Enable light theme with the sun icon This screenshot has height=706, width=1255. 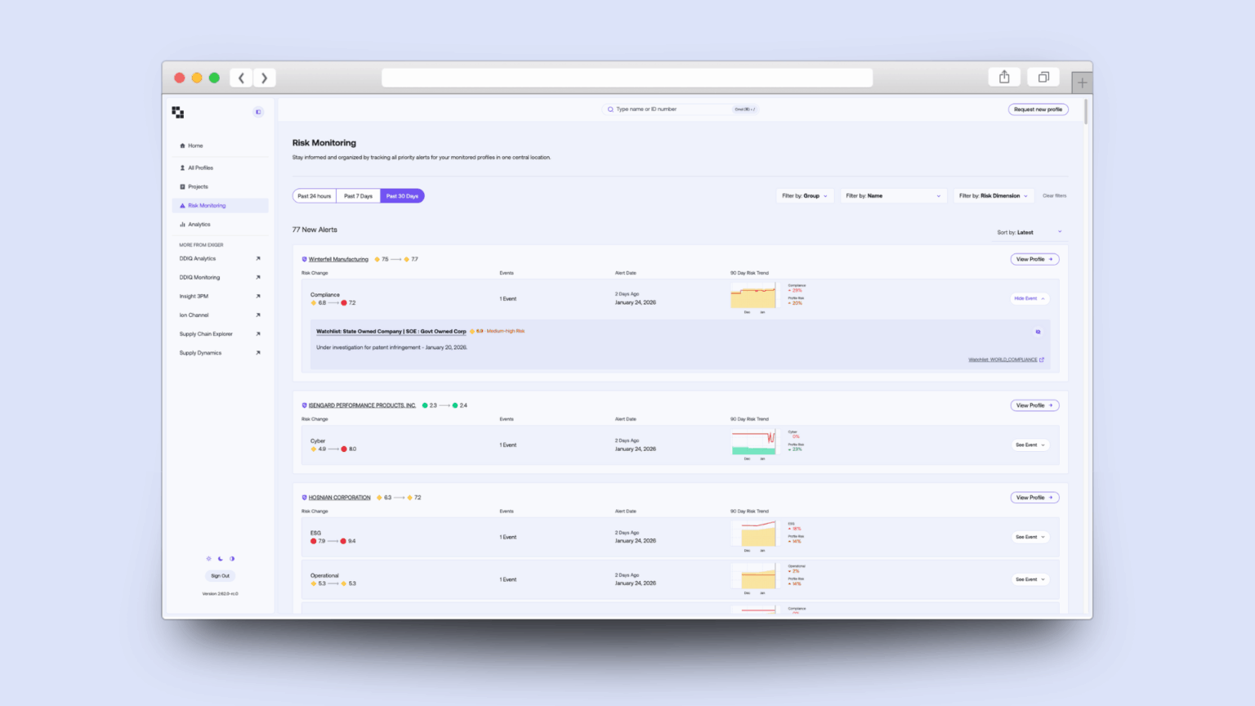(208, 558)
